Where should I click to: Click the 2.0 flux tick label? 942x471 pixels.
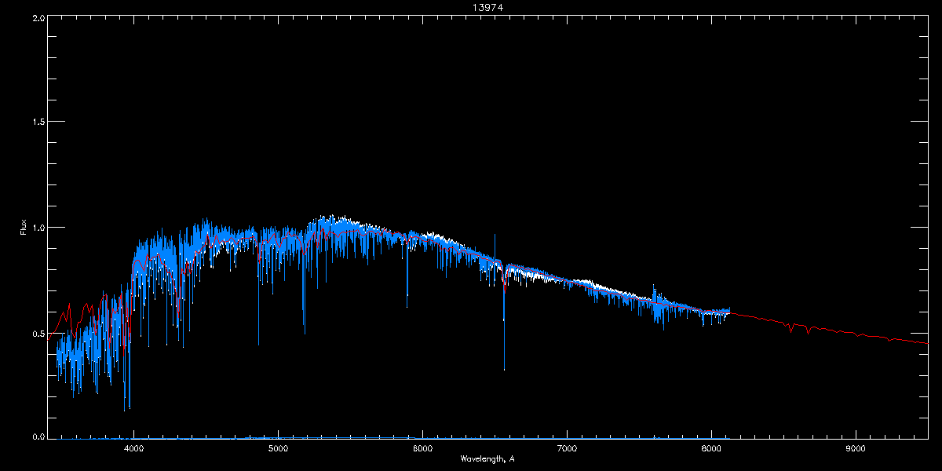(38, 17)
